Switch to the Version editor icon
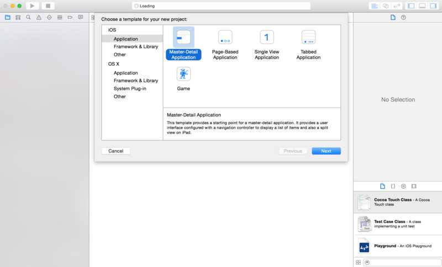The height and width of the screenshot is (267, 442). coord(397,6)
